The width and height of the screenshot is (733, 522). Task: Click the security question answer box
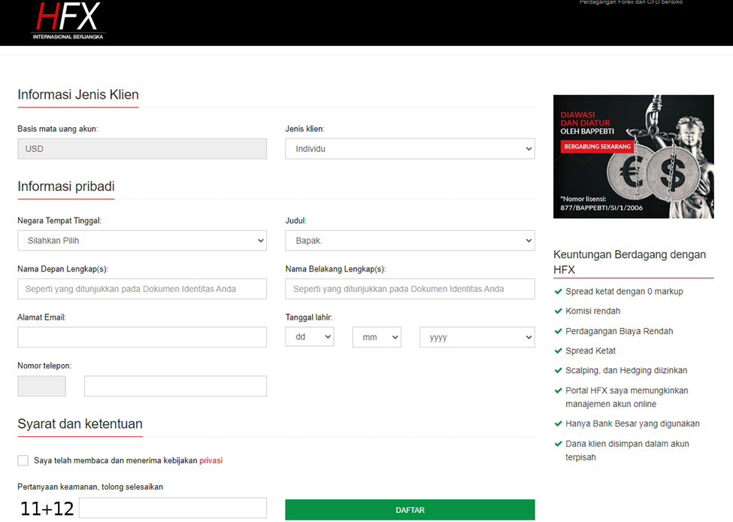[x=173, y=508]
